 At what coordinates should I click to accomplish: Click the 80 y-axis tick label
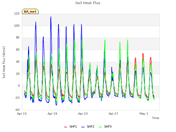point(18,38)
